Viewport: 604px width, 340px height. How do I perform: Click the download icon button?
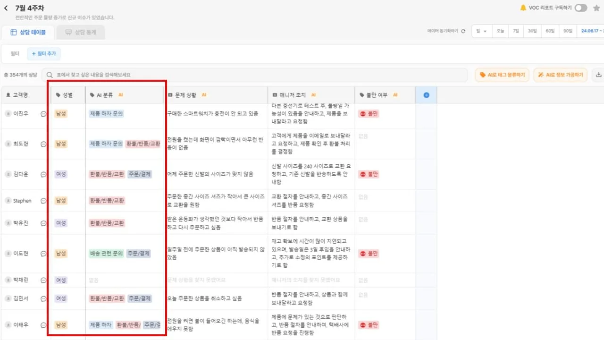(599, 75)
